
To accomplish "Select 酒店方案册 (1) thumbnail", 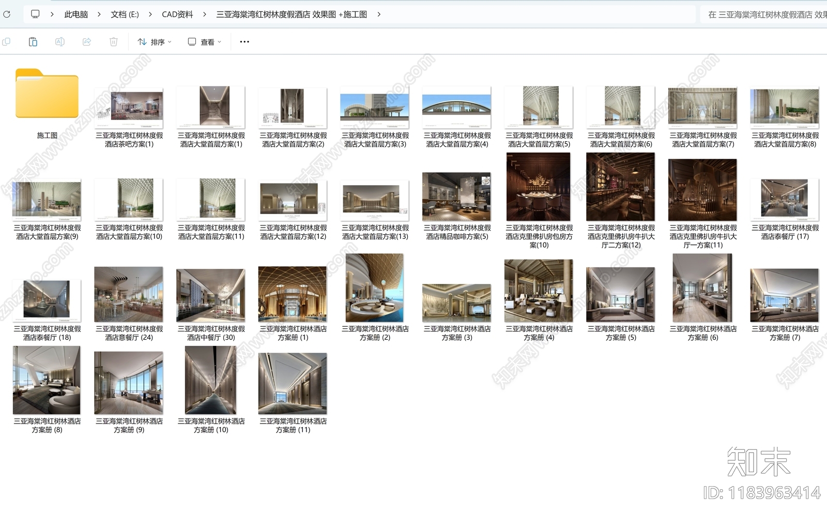I will (293, 294).
